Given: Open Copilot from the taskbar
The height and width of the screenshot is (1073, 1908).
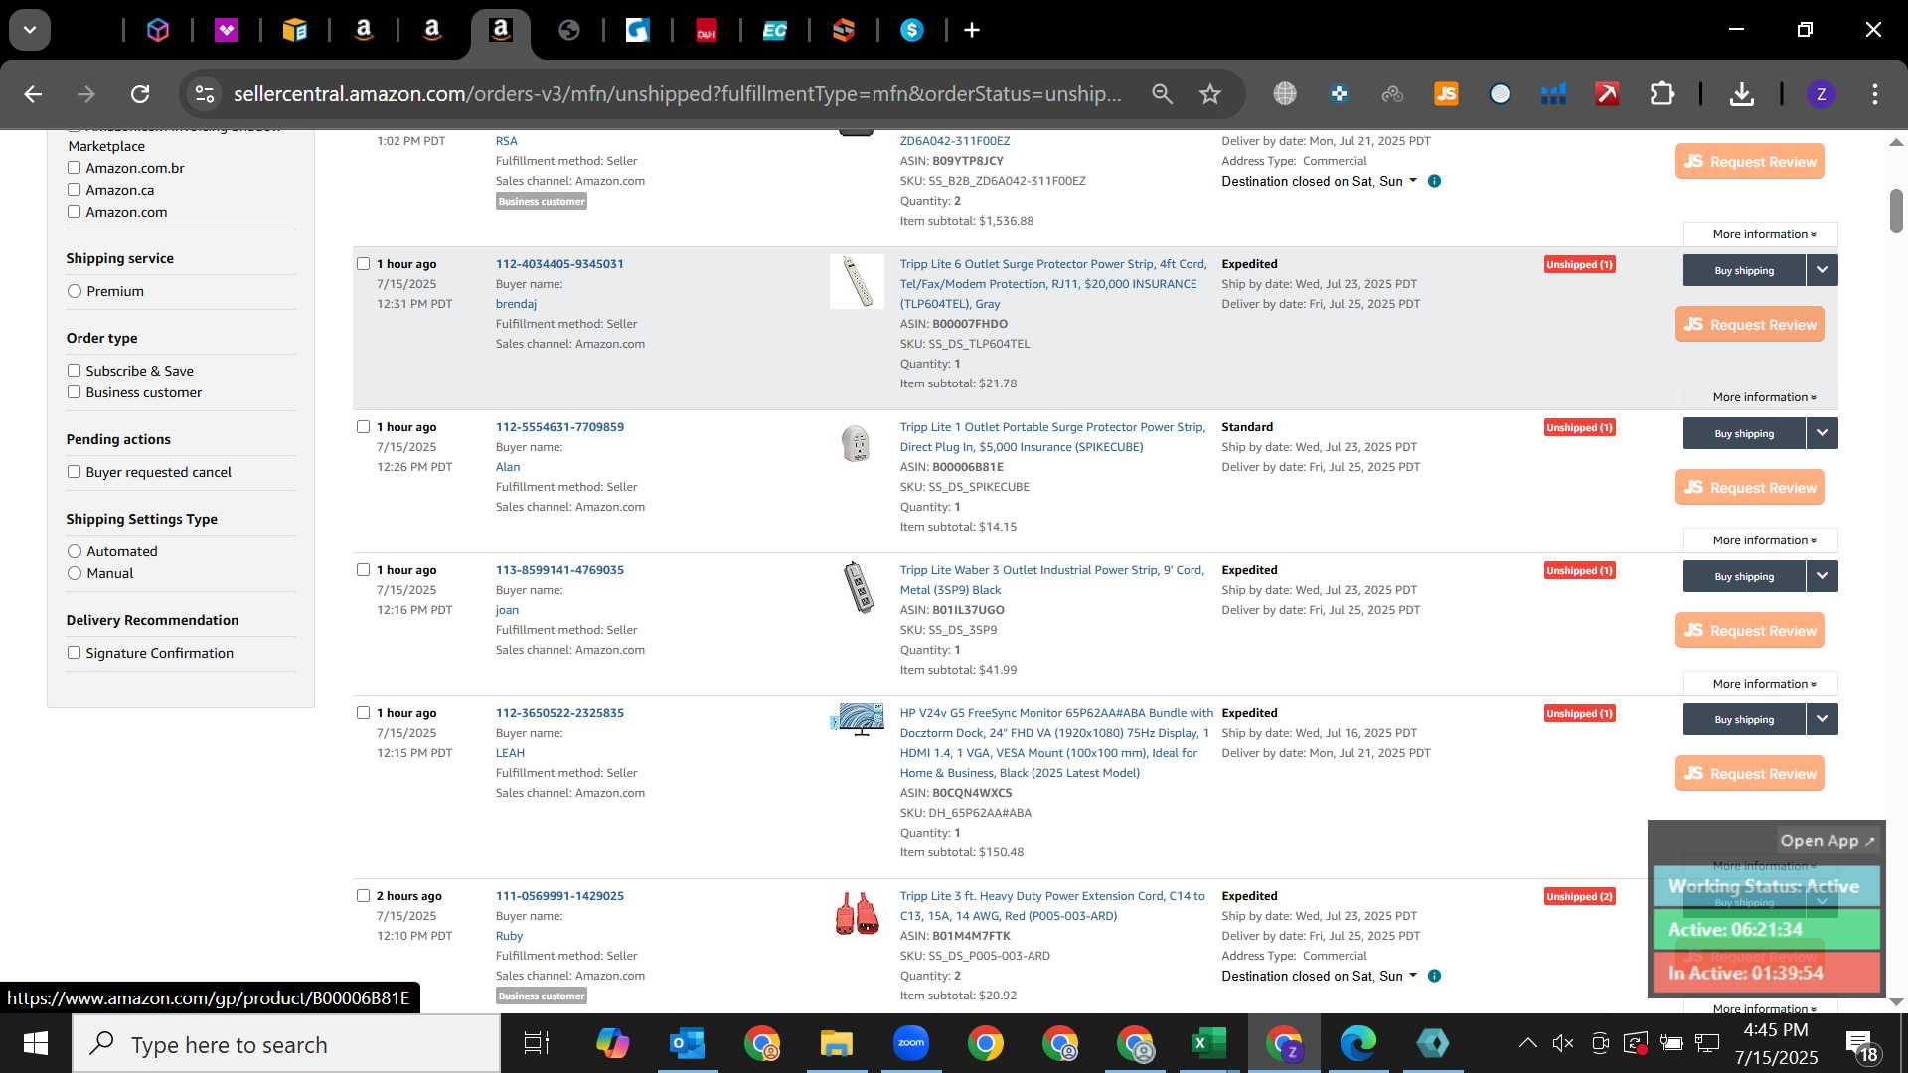Looking at the screenshot, I should pos(612,1043).
